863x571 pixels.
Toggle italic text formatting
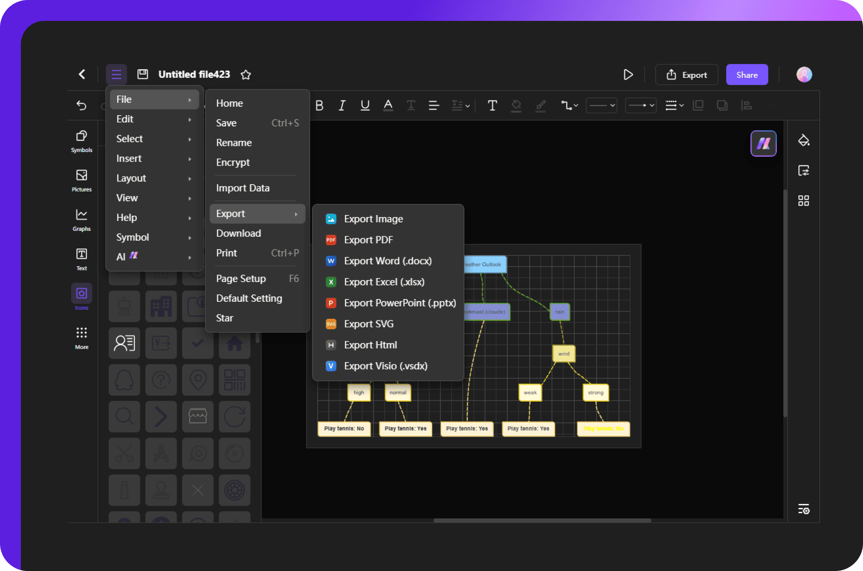(342, 105)
